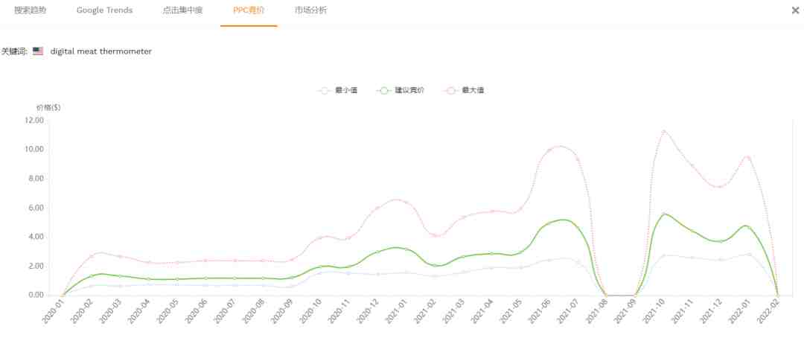Click the 2020-06 x-axis label
This screenshot has width=804, height=338.
[x=195, y=311]
